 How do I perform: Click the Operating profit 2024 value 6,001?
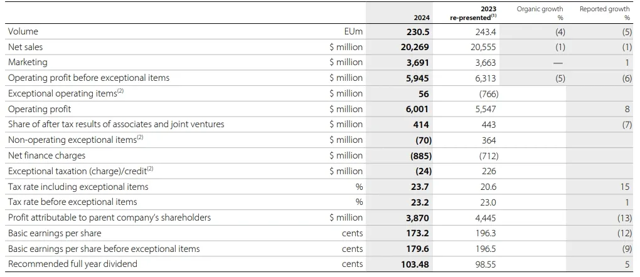(x=418, y=109)
